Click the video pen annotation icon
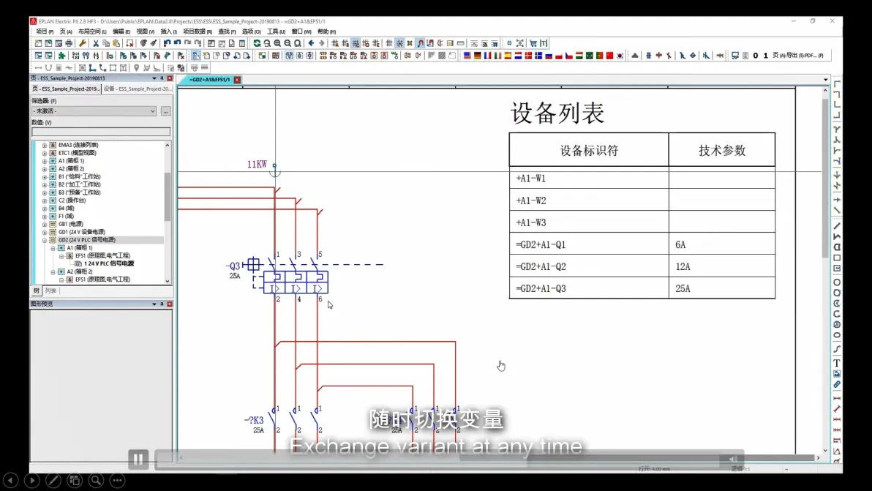This screenshot has height=491, width=872. [53, 480]
